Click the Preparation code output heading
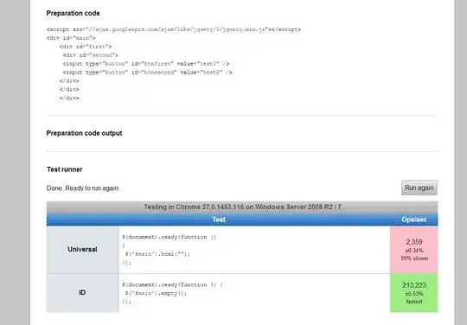The image size is (467, 325). click(84, 133)
